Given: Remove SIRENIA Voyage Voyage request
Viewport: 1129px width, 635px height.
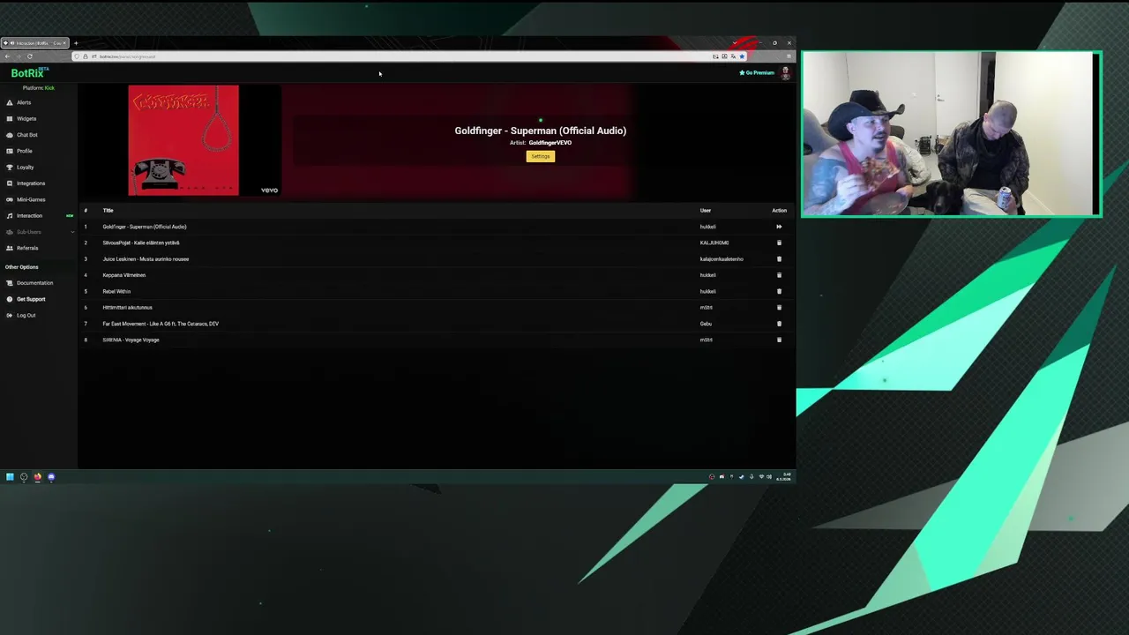Looking at the screenshot, I should pos(779,340).
